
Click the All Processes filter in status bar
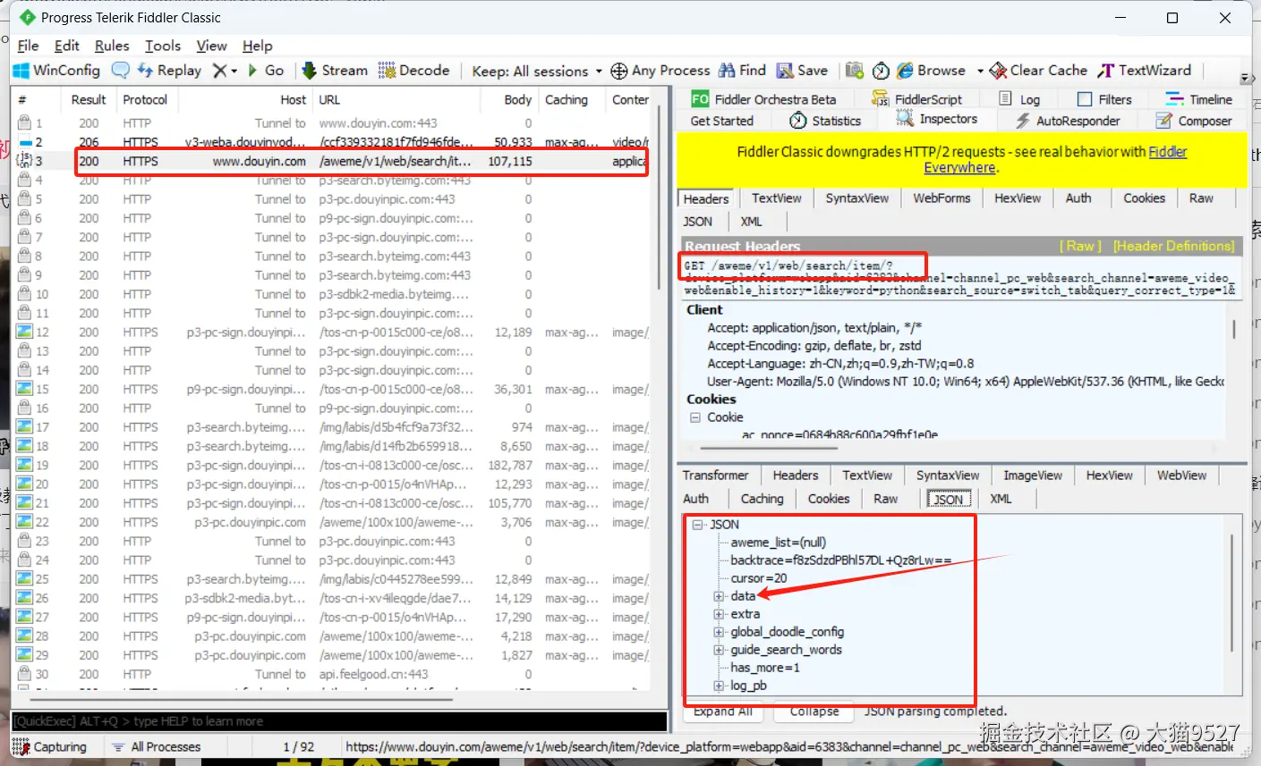point(157,747)
